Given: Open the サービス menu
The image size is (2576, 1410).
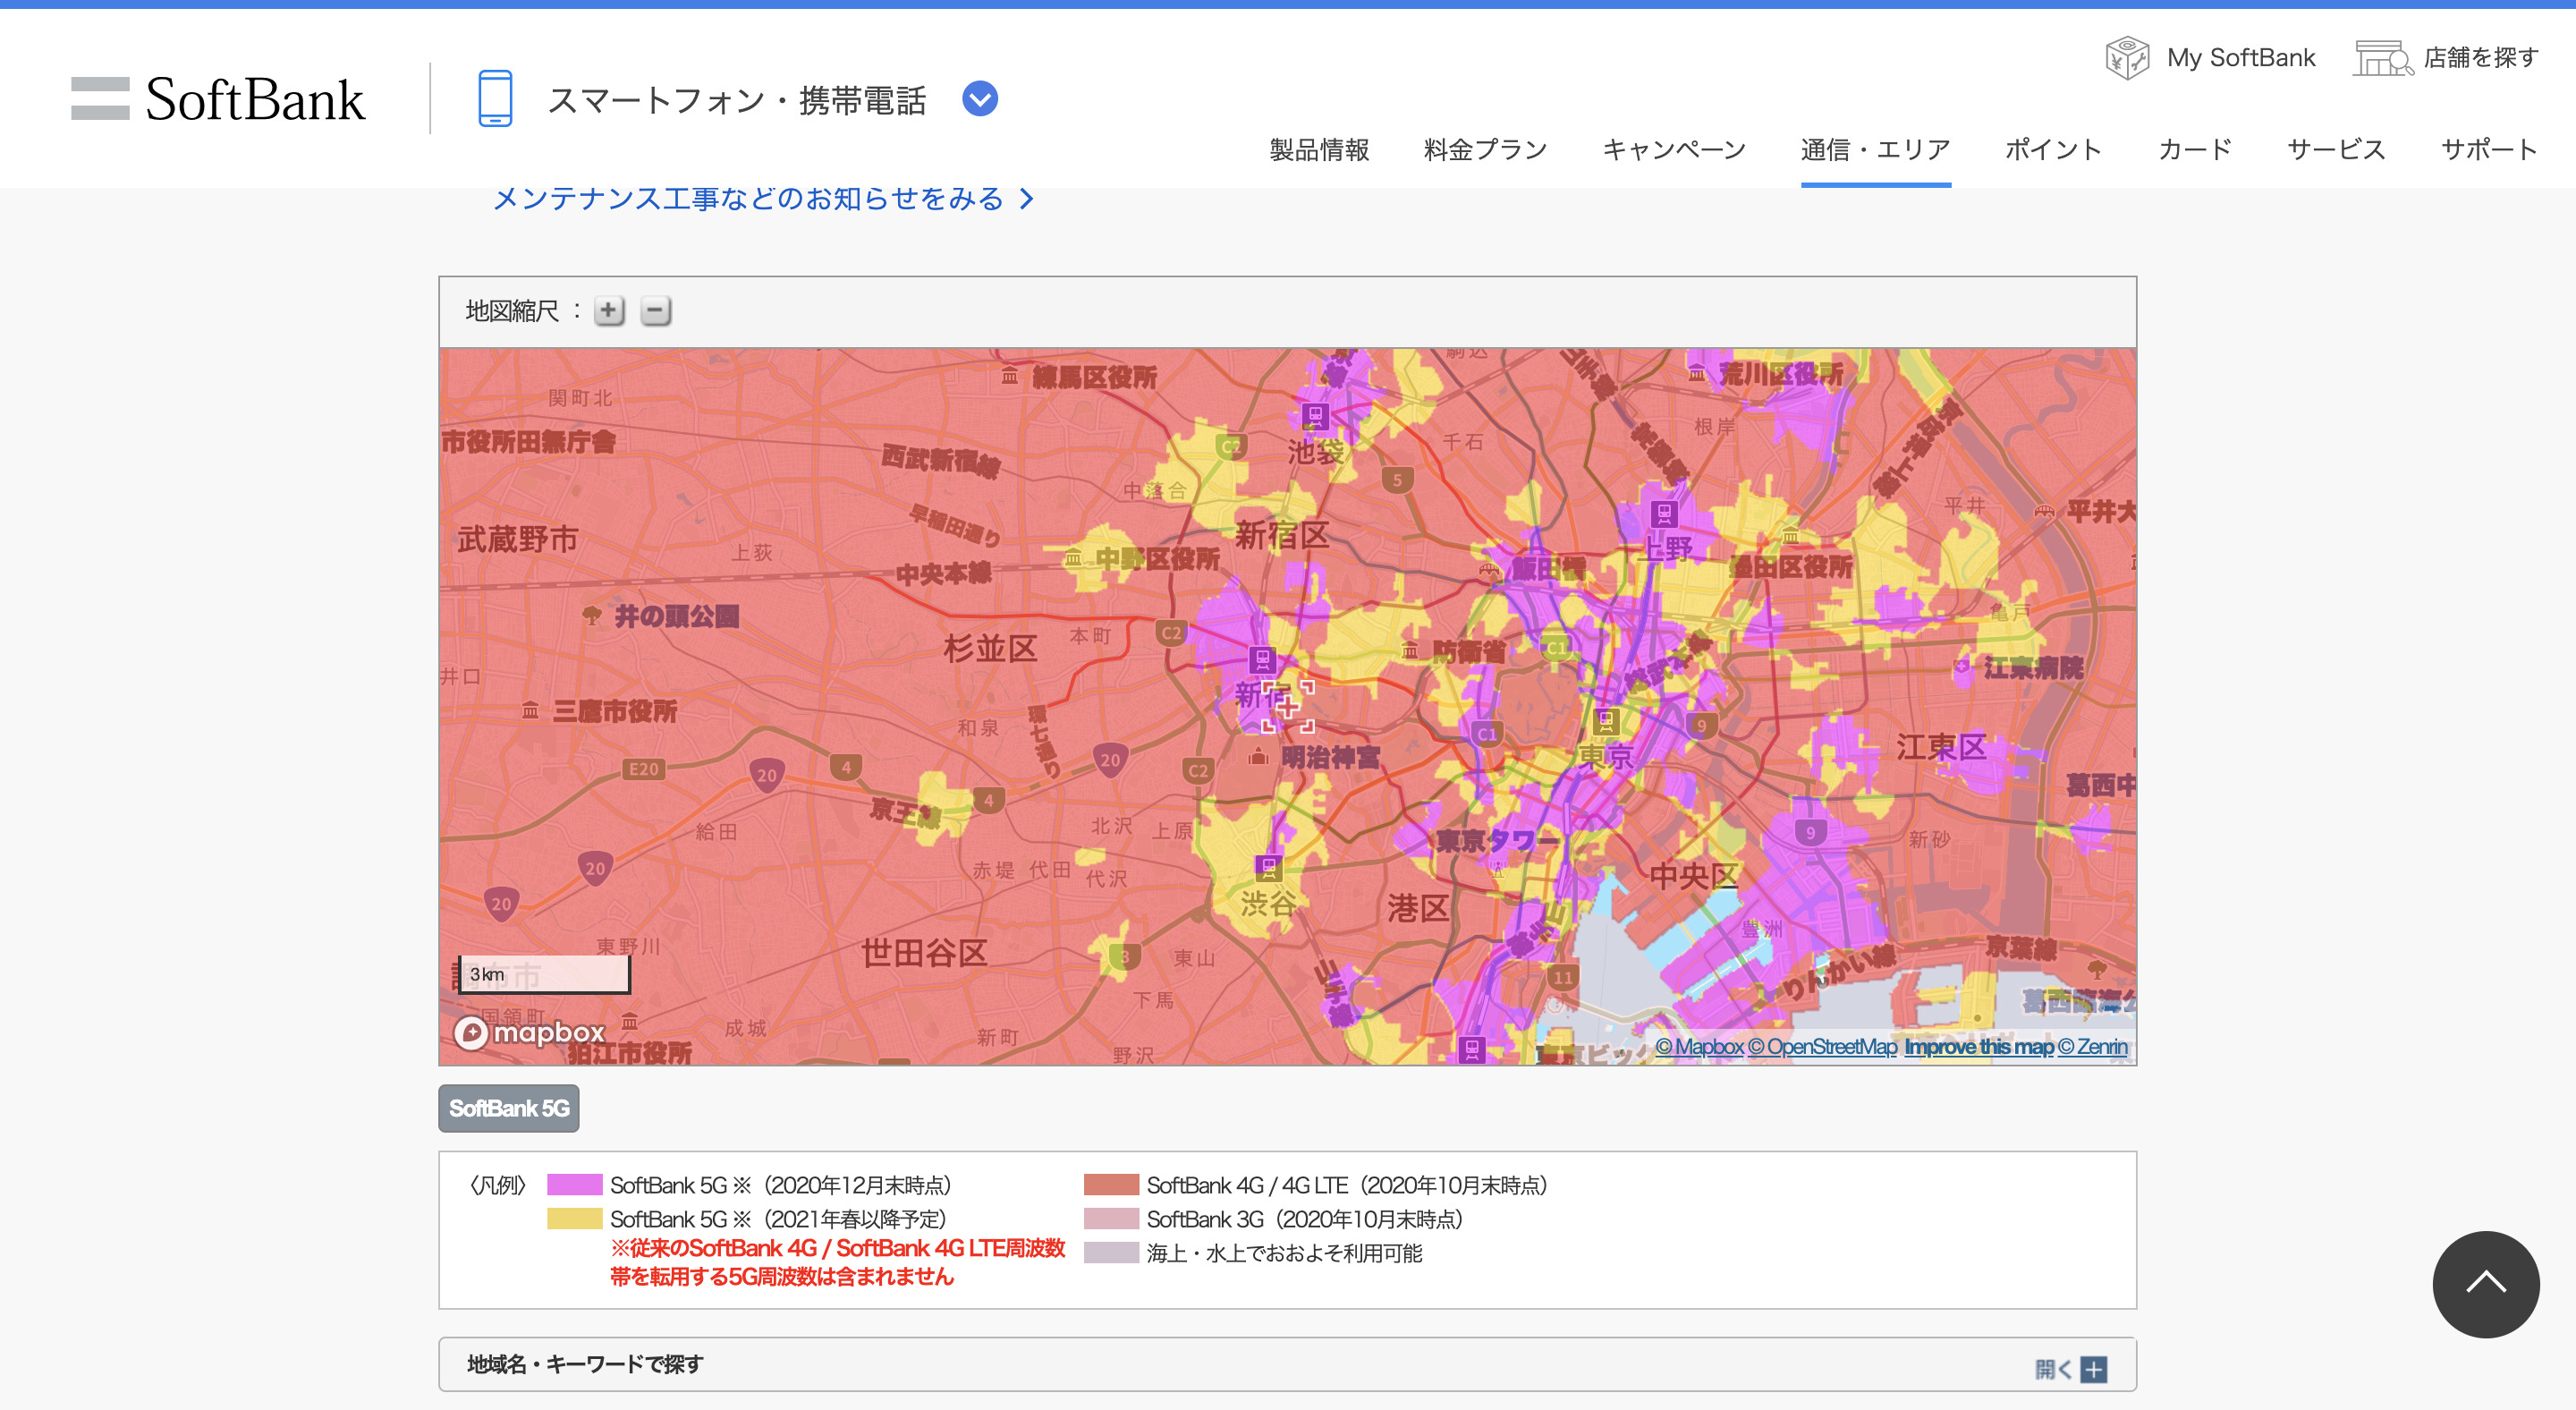Looking at the screenshot, I should (x=2336, y=150).
